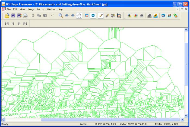Viewport: 190px width, 127px height.
Task: Click the 'Ready' status text
Action: point(5,124)
